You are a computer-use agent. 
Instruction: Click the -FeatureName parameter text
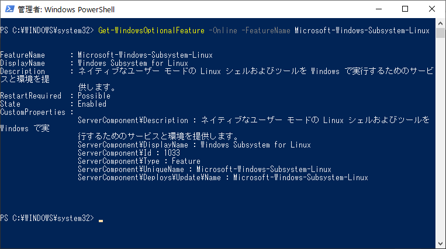[266, 31]
